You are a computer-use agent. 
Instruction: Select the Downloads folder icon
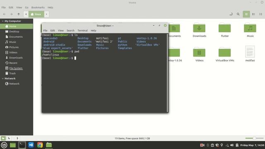click(199, 28)
